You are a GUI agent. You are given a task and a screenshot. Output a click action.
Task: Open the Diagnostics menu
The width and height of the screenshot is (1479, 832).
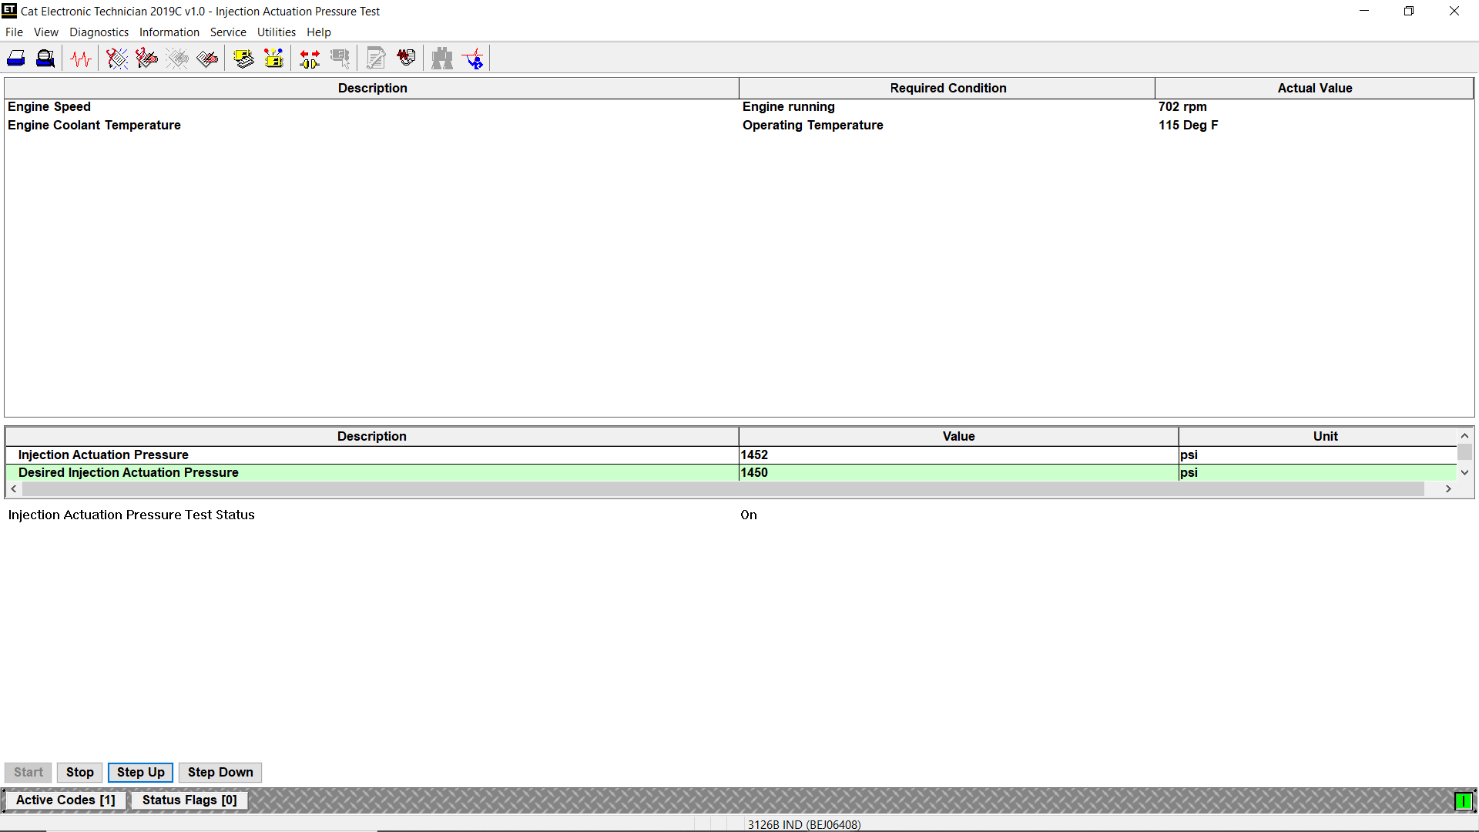click(x=99, y=32)
